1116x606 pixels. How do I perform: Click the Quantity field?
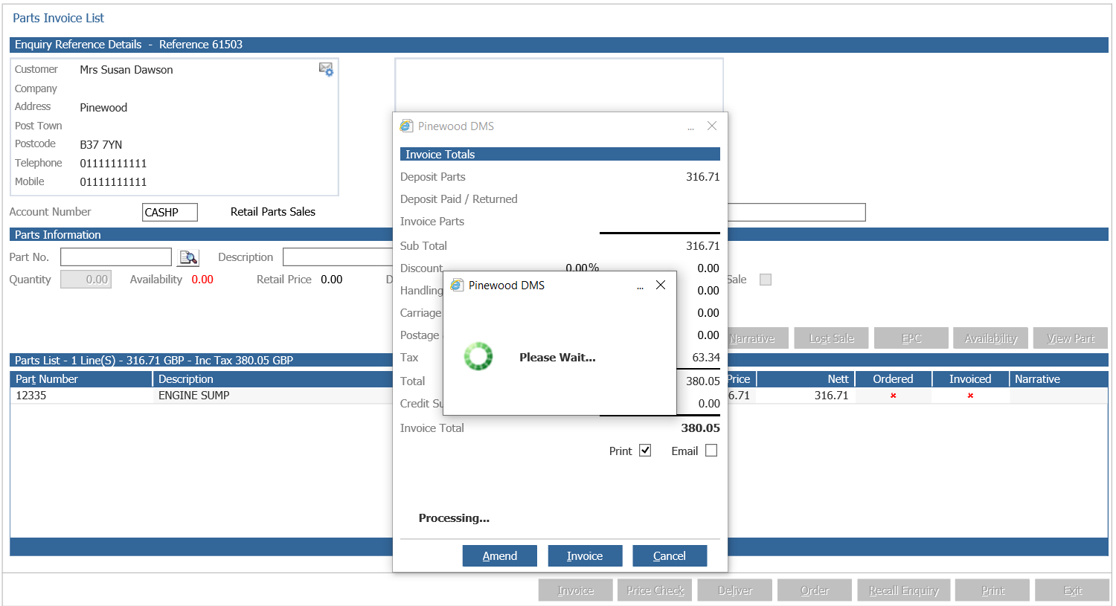[86, 280]
